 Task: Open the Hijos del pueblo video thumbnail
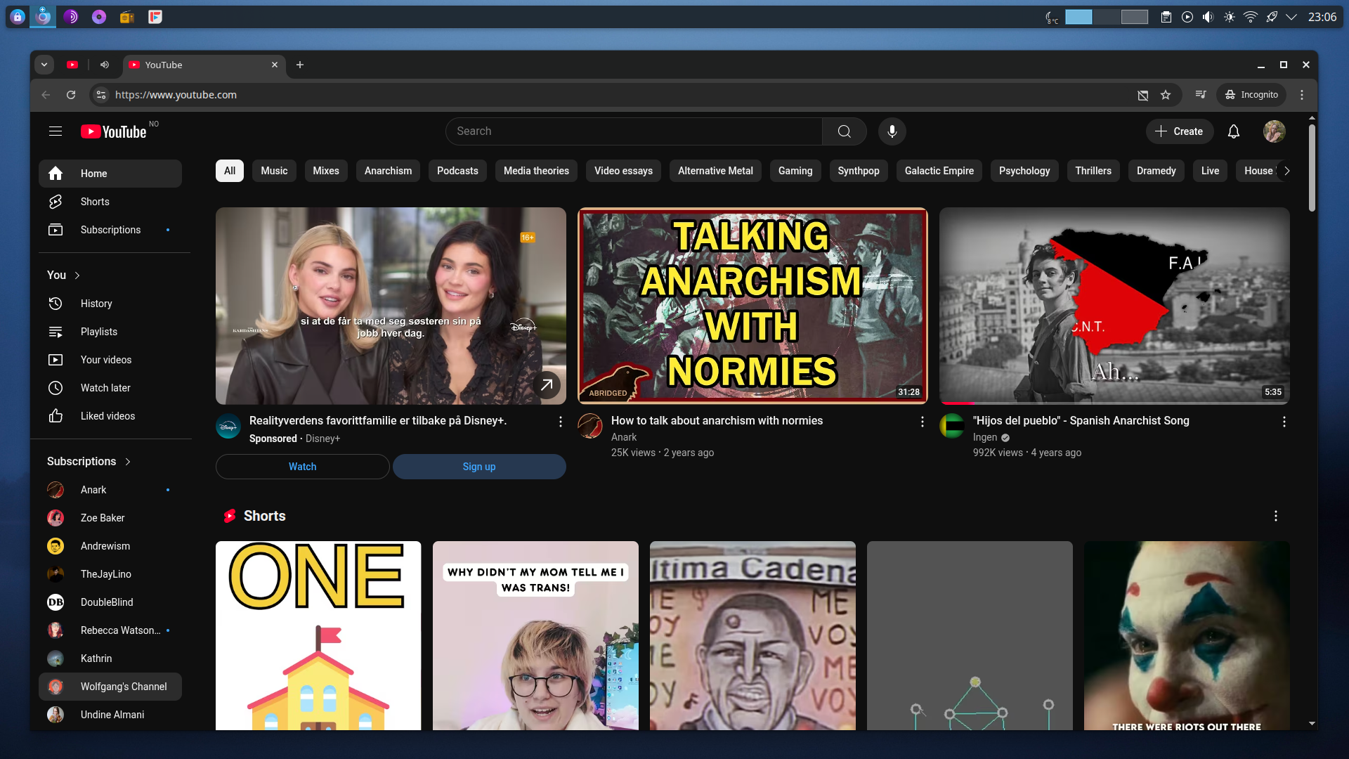[x=1114, y=306]
